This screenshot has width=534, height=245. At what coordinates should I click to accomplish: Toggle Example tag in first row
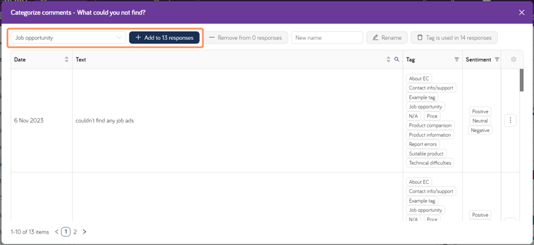pyautogui.click(x=422, y=97)
